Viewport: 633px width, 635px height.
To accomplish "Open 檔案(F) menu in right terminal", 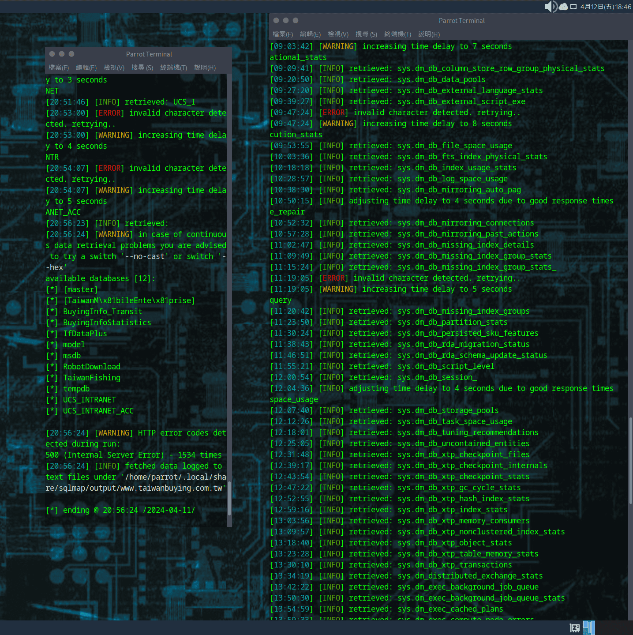I will pyautogui.click(x=283, y=34).
